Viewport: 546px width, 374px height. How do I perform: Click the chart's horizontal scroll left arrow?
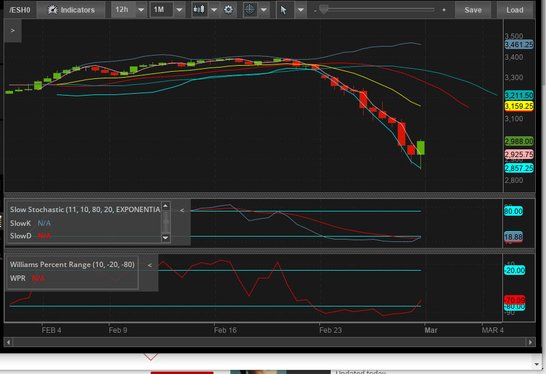click(x=8, y=342)
